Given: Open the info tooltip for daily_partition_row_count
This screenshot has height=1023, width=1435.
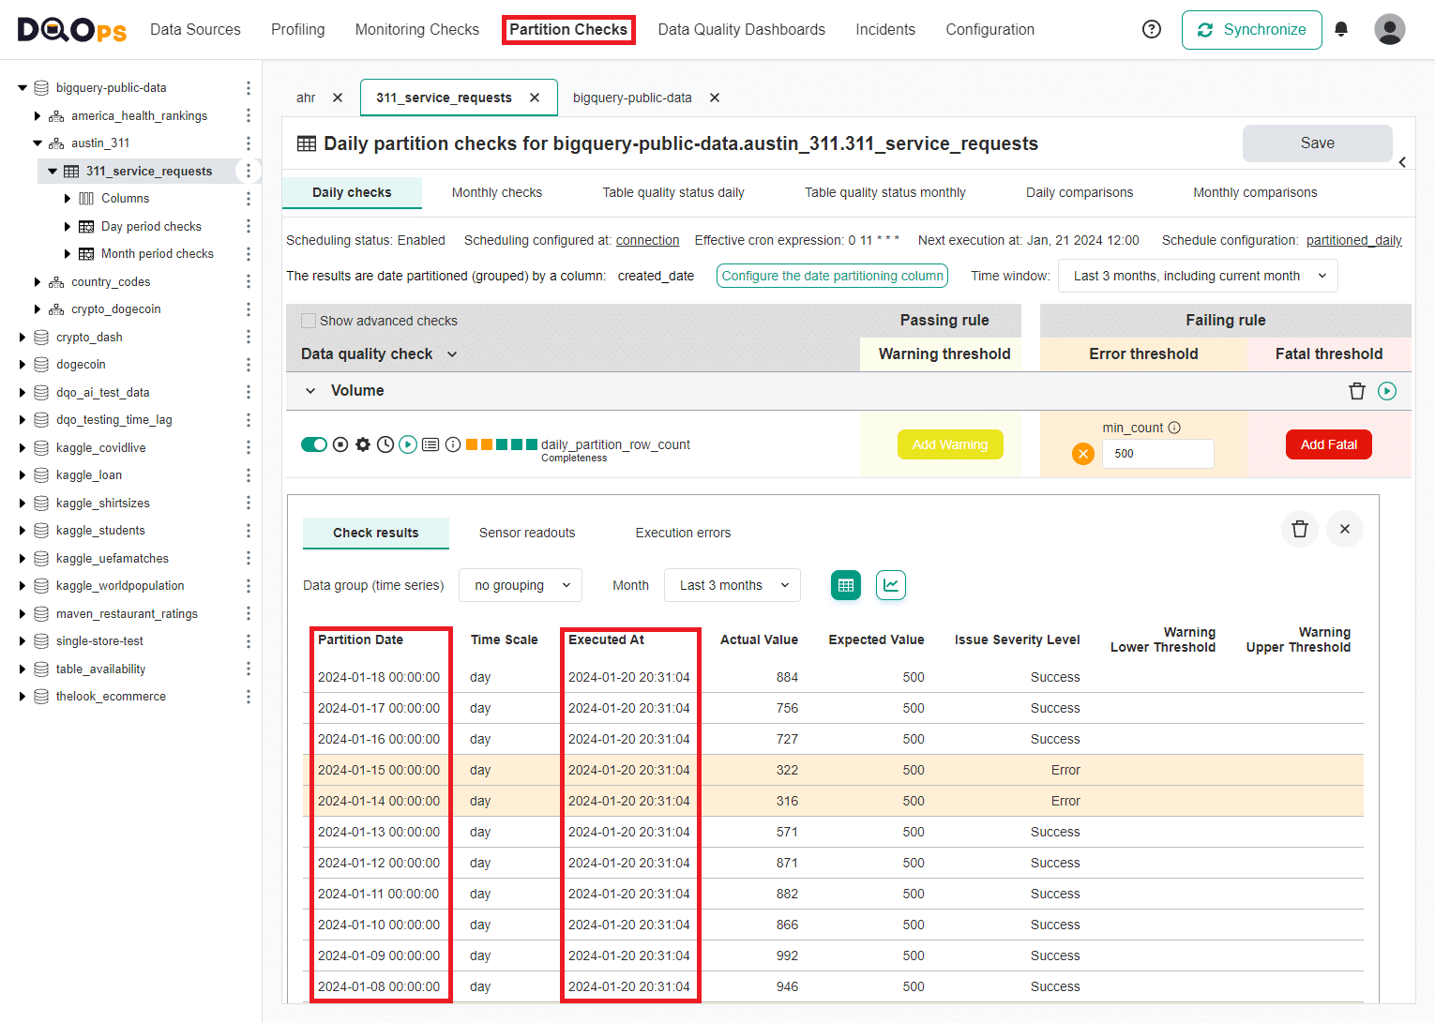Looking at the screenshot, I should (x=453, y=444).
